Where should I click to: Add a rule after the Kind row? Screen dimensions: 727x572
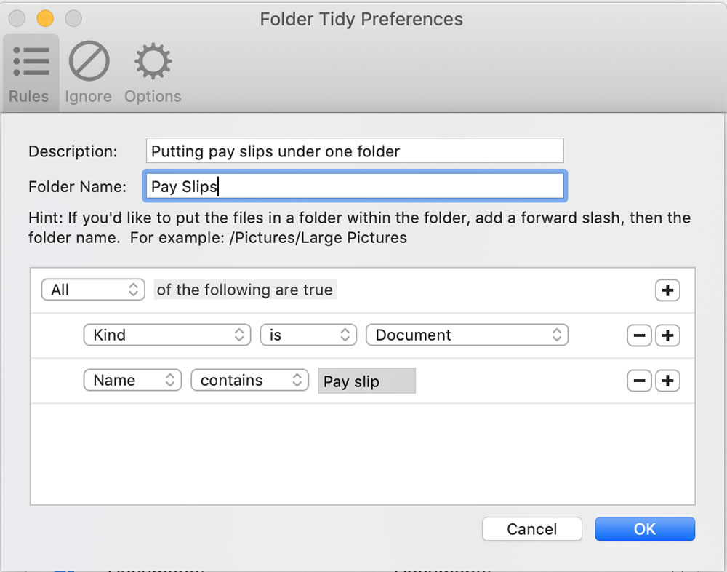tap(667, 335)
